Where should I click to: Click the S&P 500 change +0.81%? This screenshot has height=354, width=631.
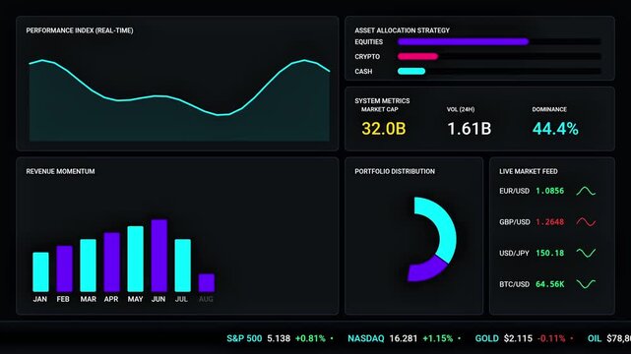[310, 338]
